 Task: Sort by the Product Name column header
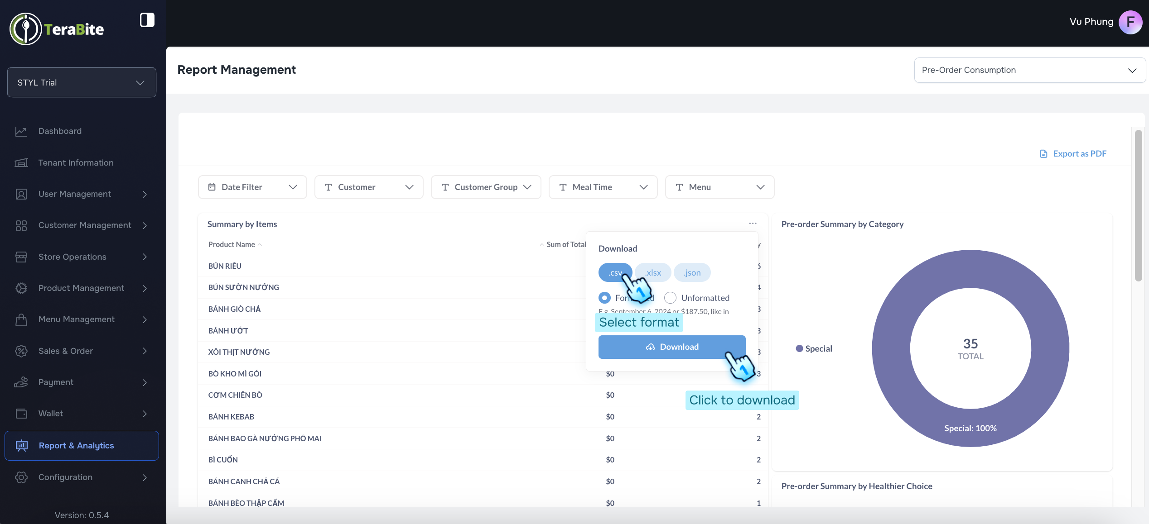pos(232,244)
